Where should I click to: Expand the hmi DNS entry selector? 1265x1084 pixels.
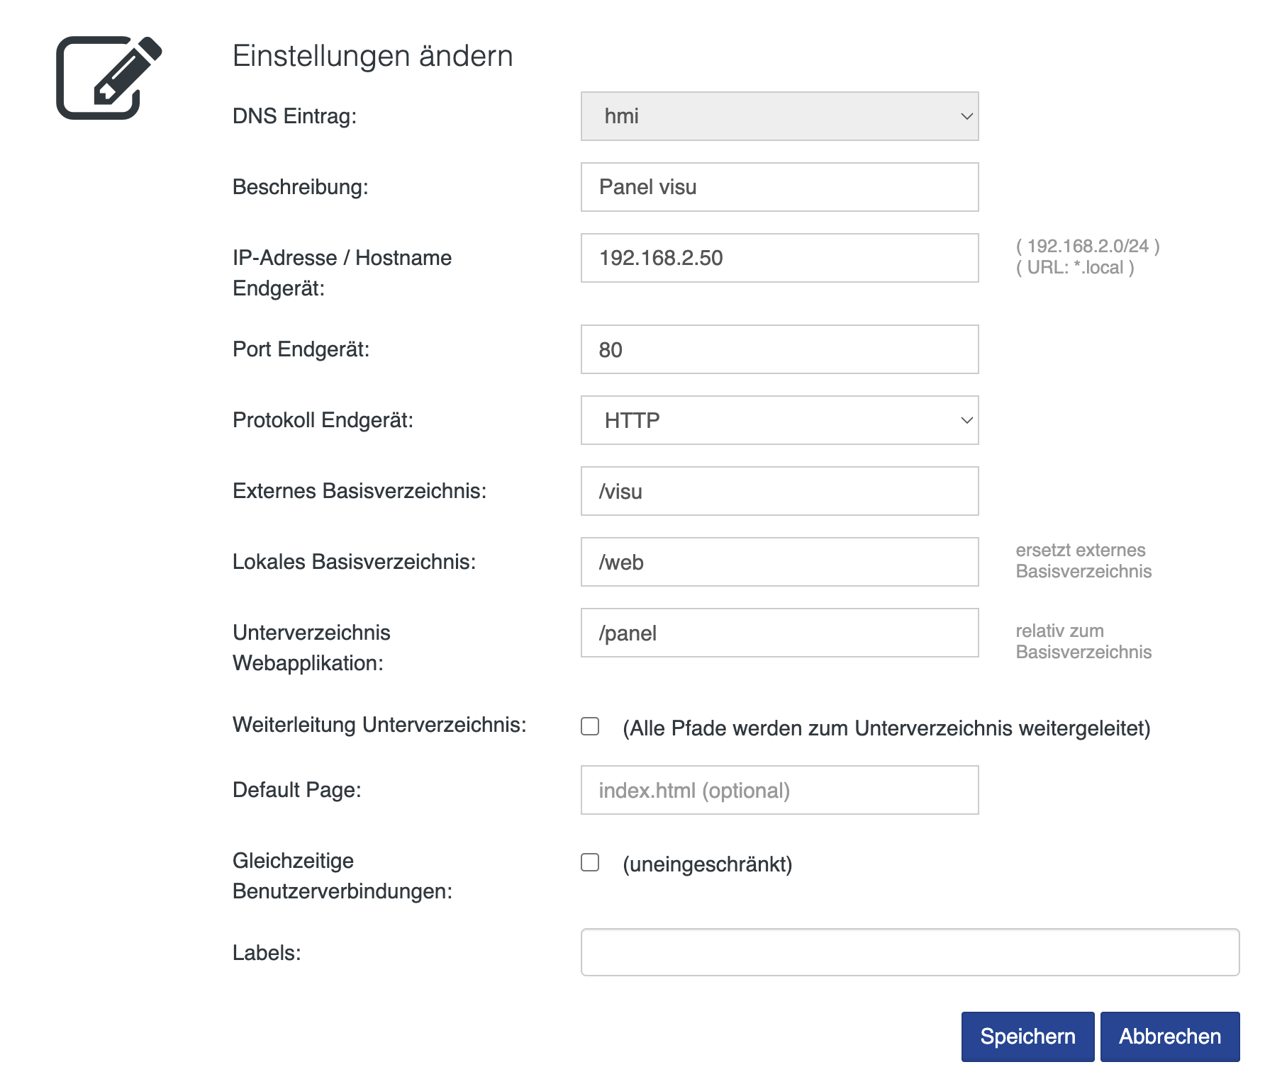pyautogui.click(x=779, y=115)
